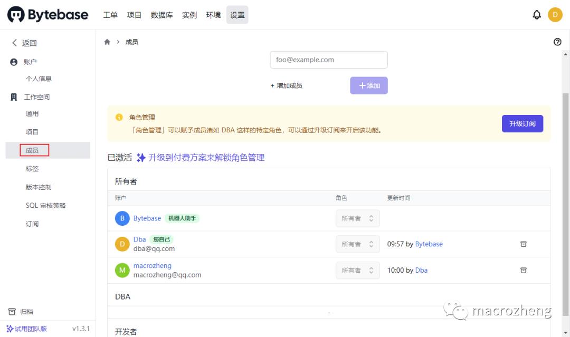
Task: Open the 实例 menu item
Action: (x=189, y=14)
